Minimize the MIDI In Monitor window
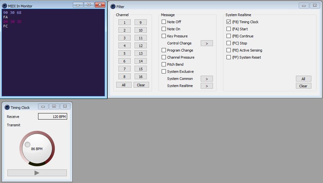Image resolution: width=323 pixels, height=183 pixels. [78, 5]
